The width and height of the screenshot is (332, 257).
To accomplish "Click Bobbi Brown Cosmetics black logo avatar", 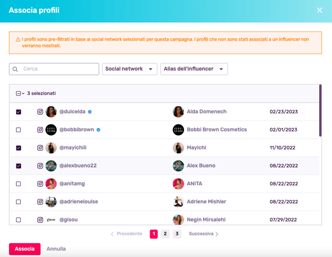I will tap(178, 130).
